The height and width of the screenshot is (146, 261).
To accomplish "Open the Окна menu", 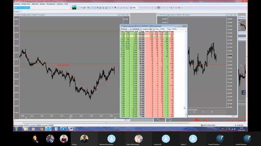I will [66, 4].
